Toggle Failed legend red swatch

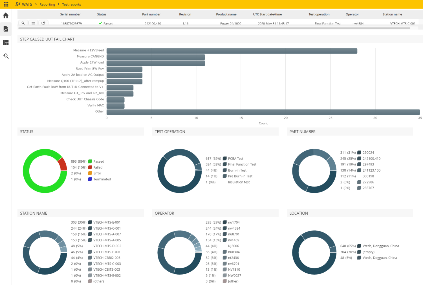pos(90,167)
